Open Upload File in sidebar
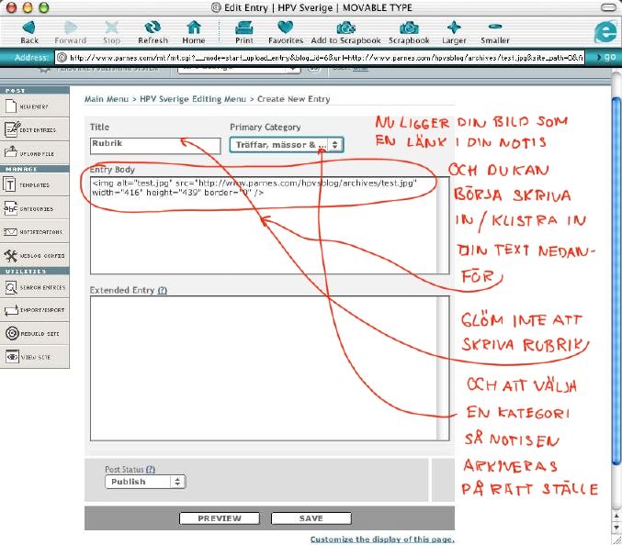The height and width of the screenshot is (545, 622). (35, 153)
